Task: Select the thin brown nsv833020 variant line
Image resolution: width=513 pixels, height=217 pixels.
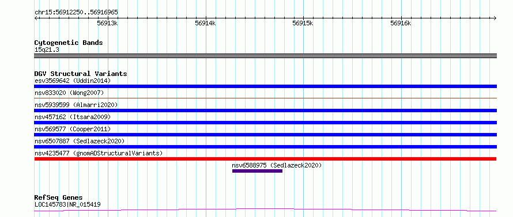Action: 265,98
